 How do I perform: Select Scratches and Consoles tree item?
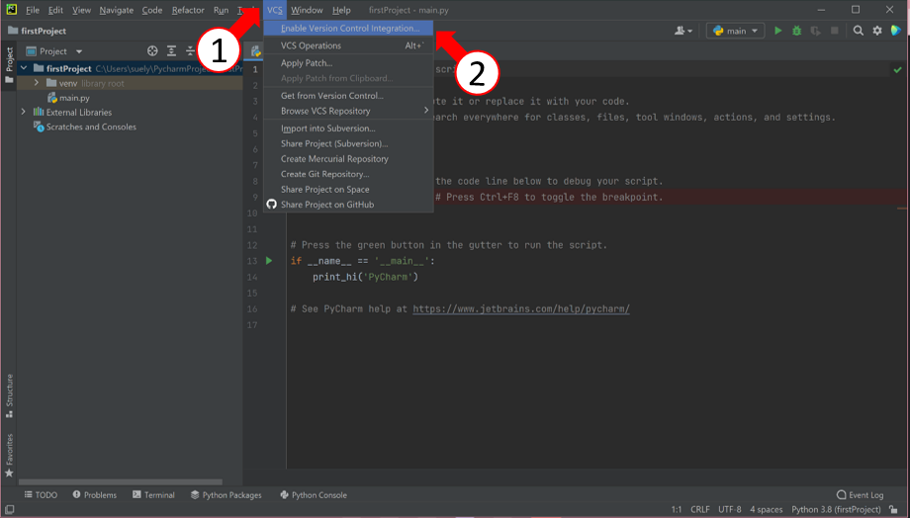click(x=85, y=127)
